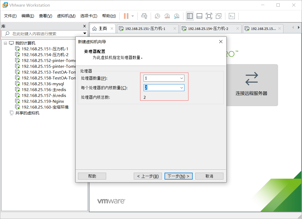Click the pause virtual machine toolbar icon

tap(126, 16)
